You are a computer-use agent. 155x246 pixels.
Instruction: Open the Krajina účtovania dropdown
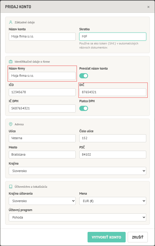(42, 201)
